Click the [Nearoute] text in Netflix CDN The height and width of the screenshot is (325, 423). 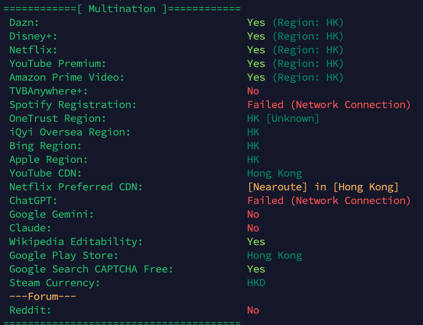(277, 187)
